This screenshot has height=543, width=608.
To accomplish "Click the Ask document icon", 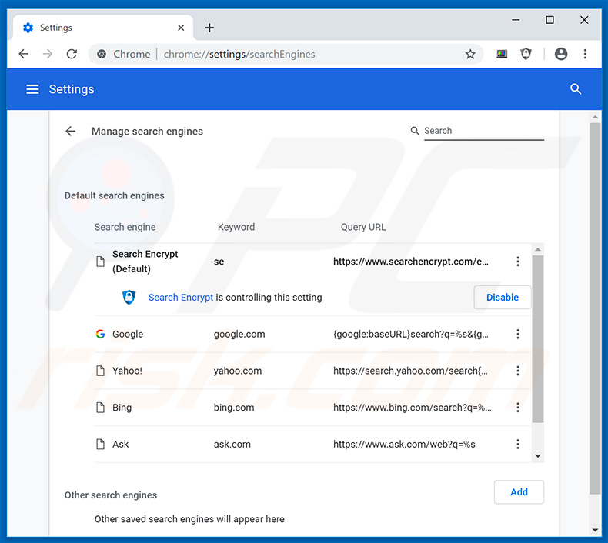I will click(100, 444).
